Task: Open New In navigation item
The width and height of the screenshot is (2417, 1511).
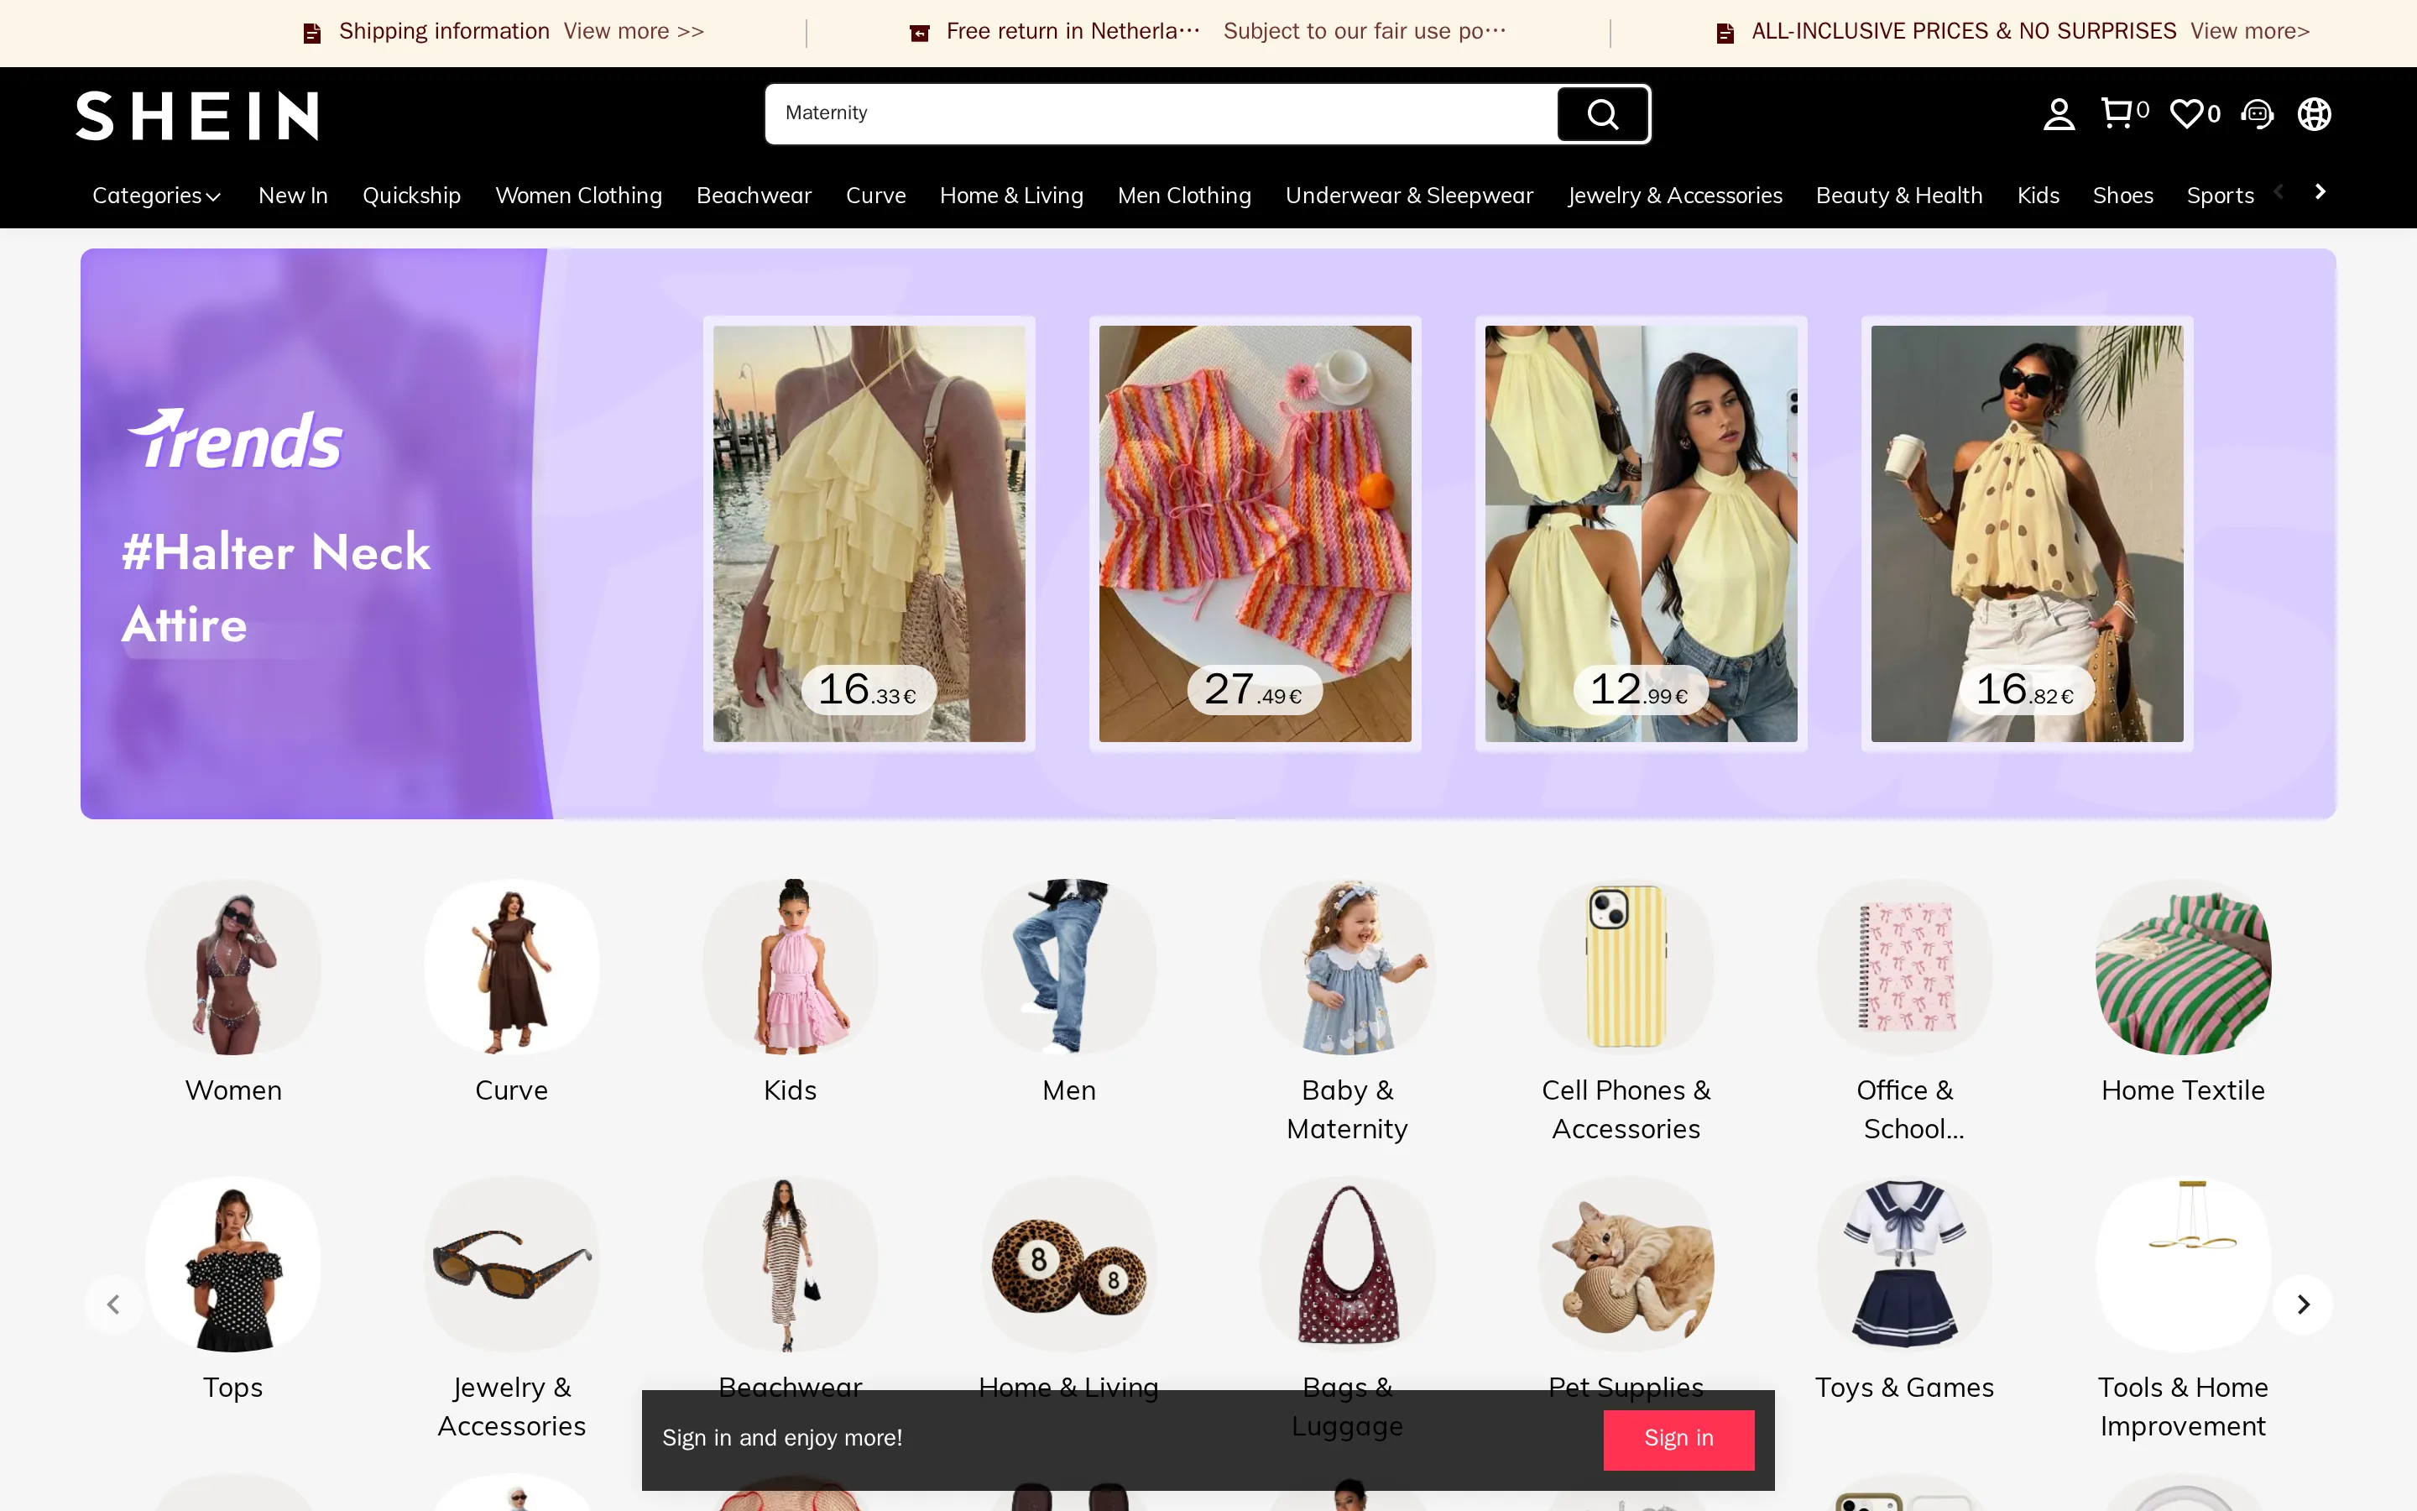Action: click(293, 196)
